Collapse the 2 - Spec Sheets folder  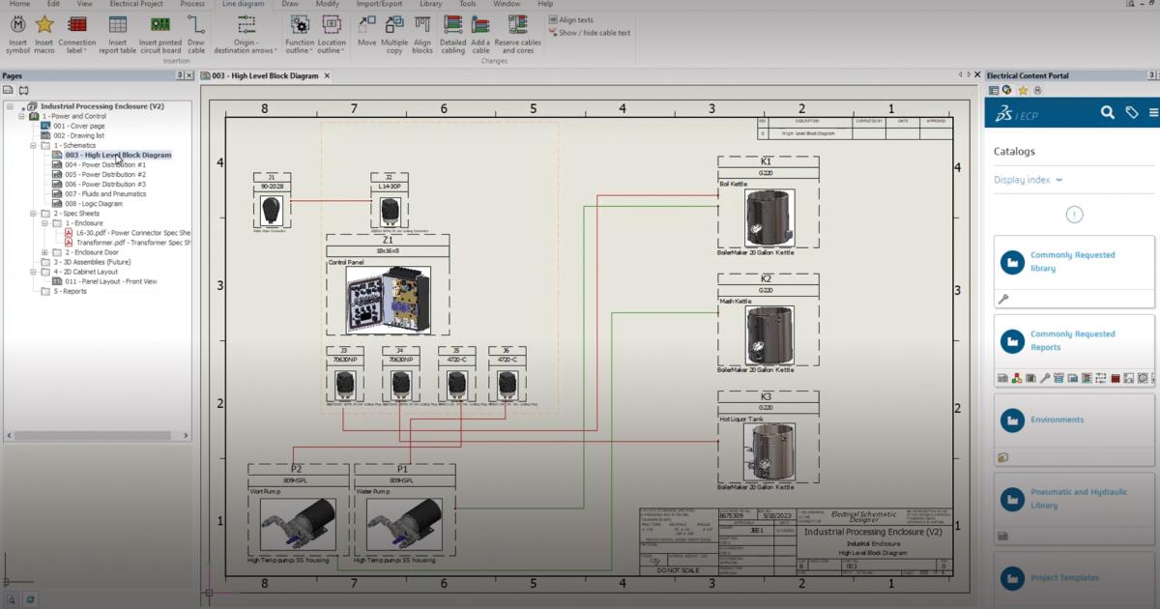coord(33,213)
